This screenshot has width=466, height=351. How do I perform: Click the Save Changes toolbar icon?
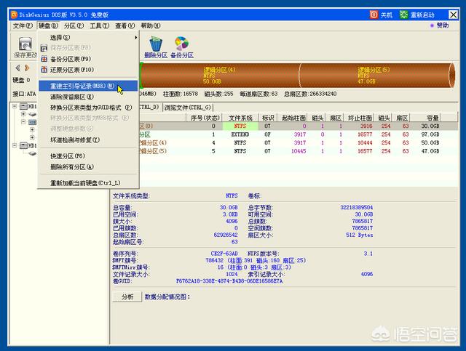(25, 44)
